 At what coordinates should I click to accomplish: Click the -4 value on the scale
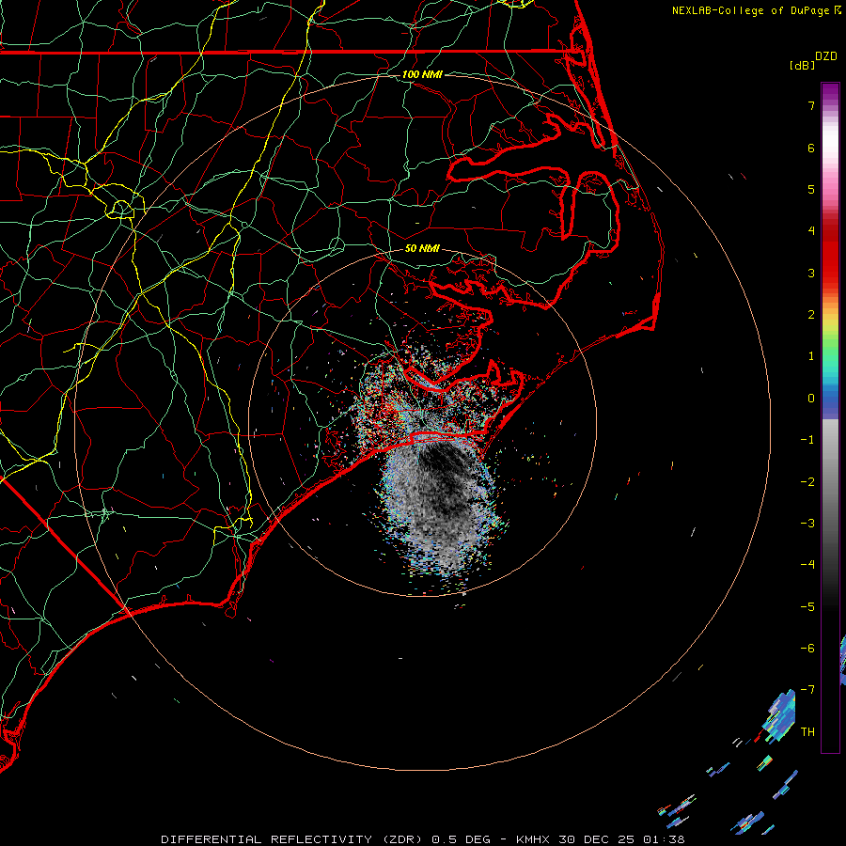click(x=807, y=565)
